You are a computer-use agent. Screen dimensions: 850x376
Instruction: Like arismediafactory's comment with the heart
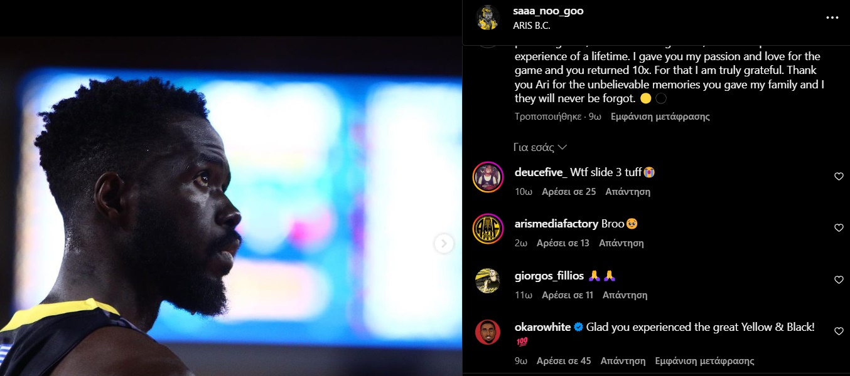pos(839,228)
